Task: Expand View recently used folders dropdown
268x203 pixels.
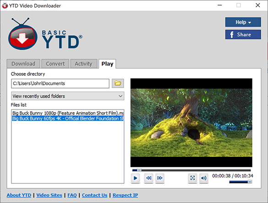Action: (68, 96)
